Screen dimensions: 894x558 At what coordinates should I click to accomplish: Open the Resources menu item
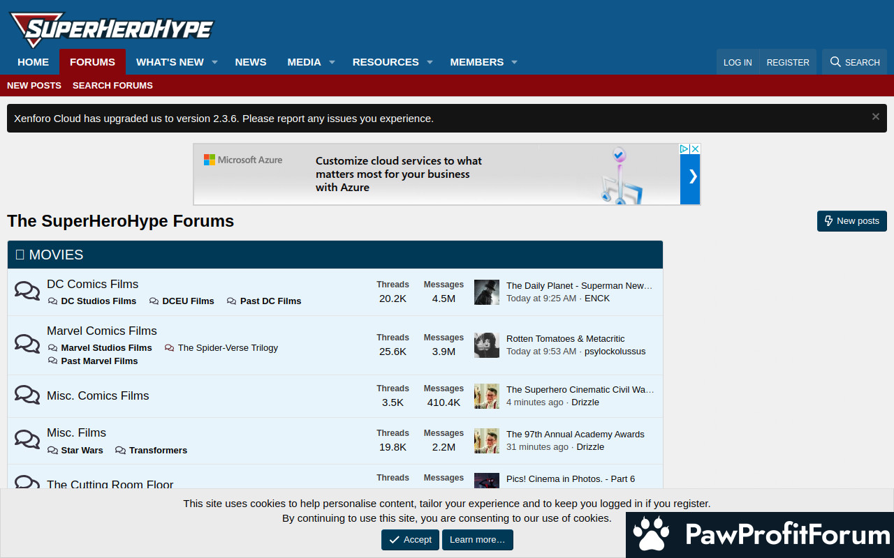386,62
